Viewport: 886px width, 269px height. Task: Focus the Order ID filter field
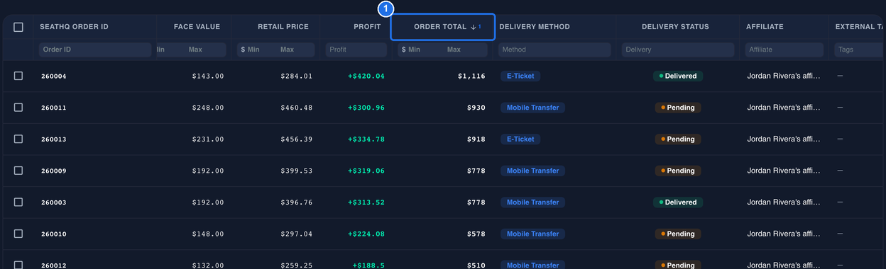pos(95,50)
